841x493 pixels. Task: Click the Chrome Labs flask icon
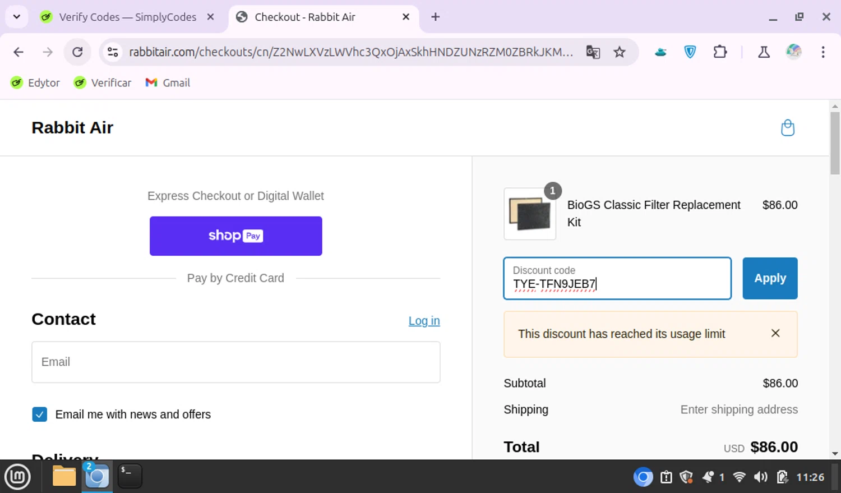763,52
